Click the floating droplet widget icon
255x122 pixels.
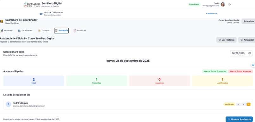(253, 65)
